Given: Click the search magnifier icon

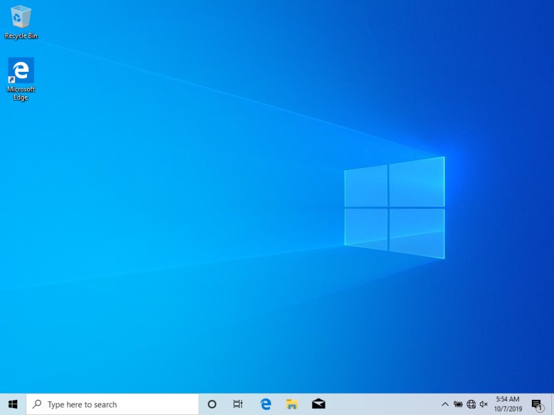Looking at the screenshot, I should tap(38, 404).
